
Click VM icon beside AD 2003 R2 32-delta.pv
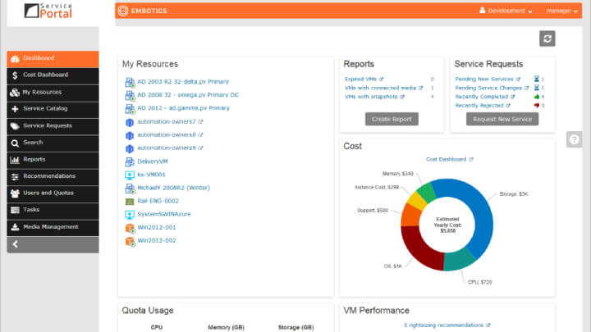[130, 83]
